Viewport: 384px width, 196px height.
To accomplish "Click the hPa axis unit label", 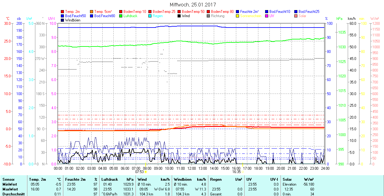I will pos(339,19).
